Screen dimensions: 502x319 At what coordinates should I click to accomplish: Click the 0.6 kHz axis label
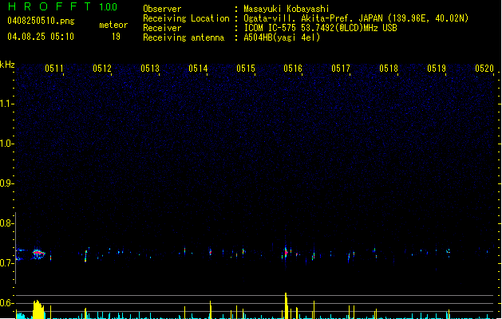pos(6,303)
